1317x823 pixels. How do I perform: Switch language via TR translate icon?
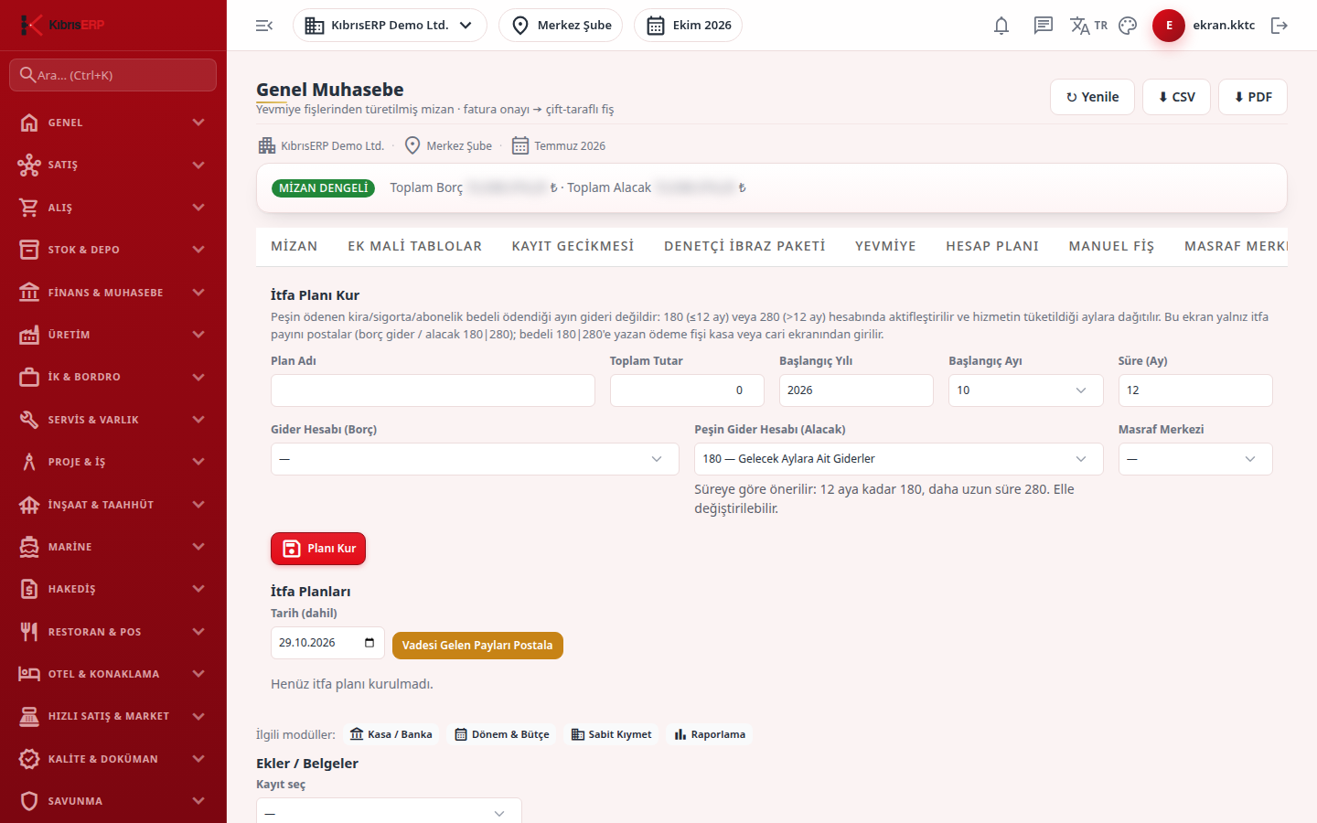pos(1088,26)
